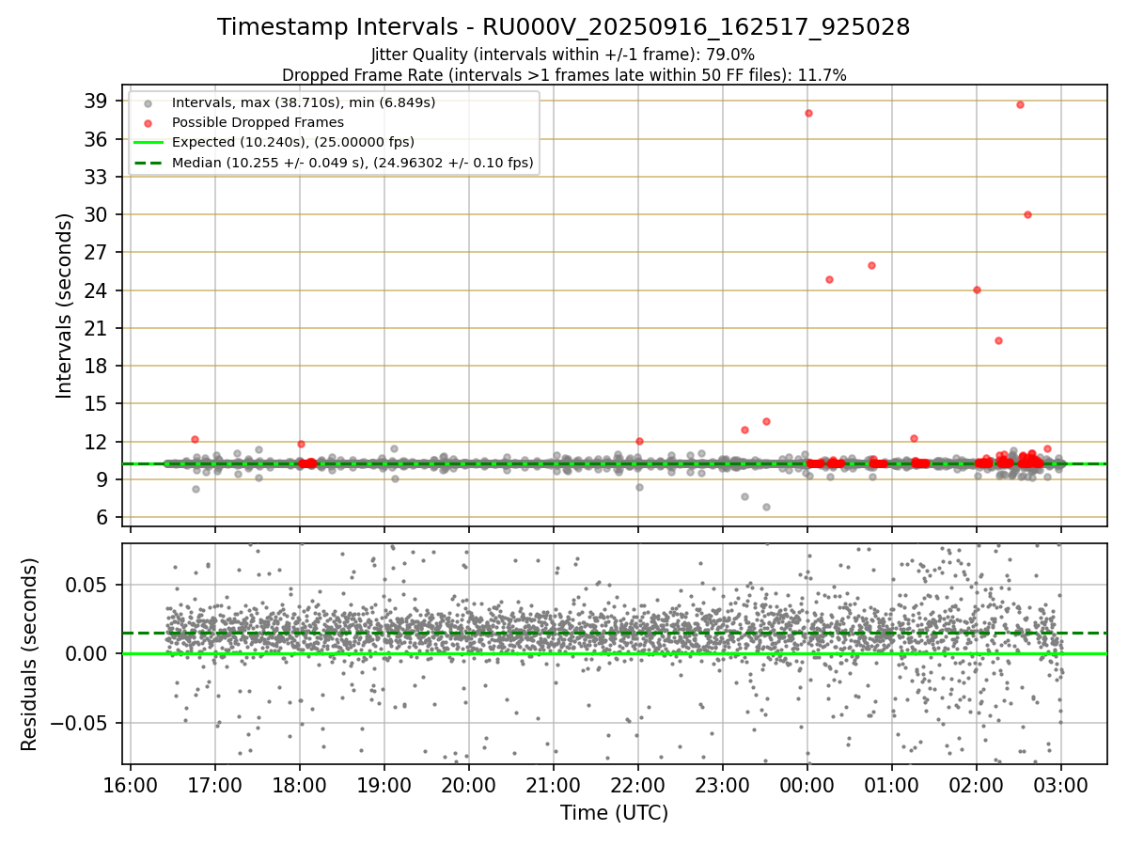Click the '21' tick on the intervals axis

(97, 328)
